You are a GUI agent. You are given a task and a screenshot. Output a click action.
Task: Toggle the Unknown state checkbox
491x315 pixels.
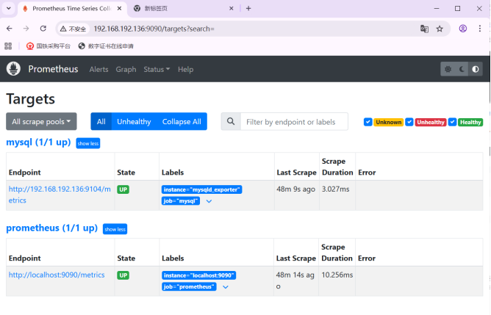tap(368, 122)
